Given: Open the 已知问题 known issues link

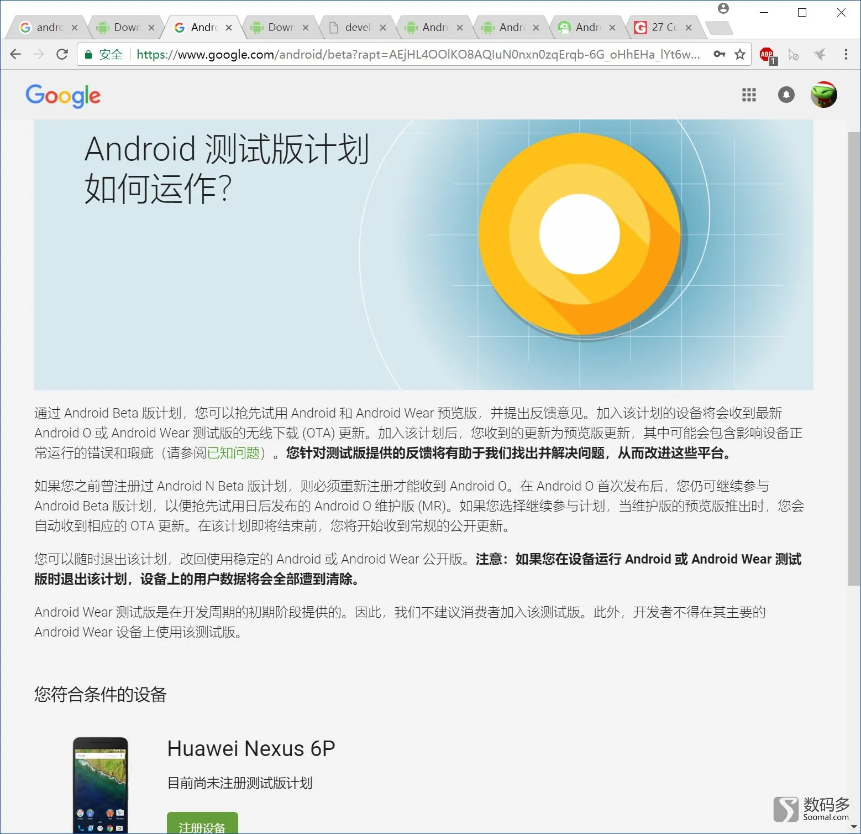Looking at the screenshot, I should [233, 453].
